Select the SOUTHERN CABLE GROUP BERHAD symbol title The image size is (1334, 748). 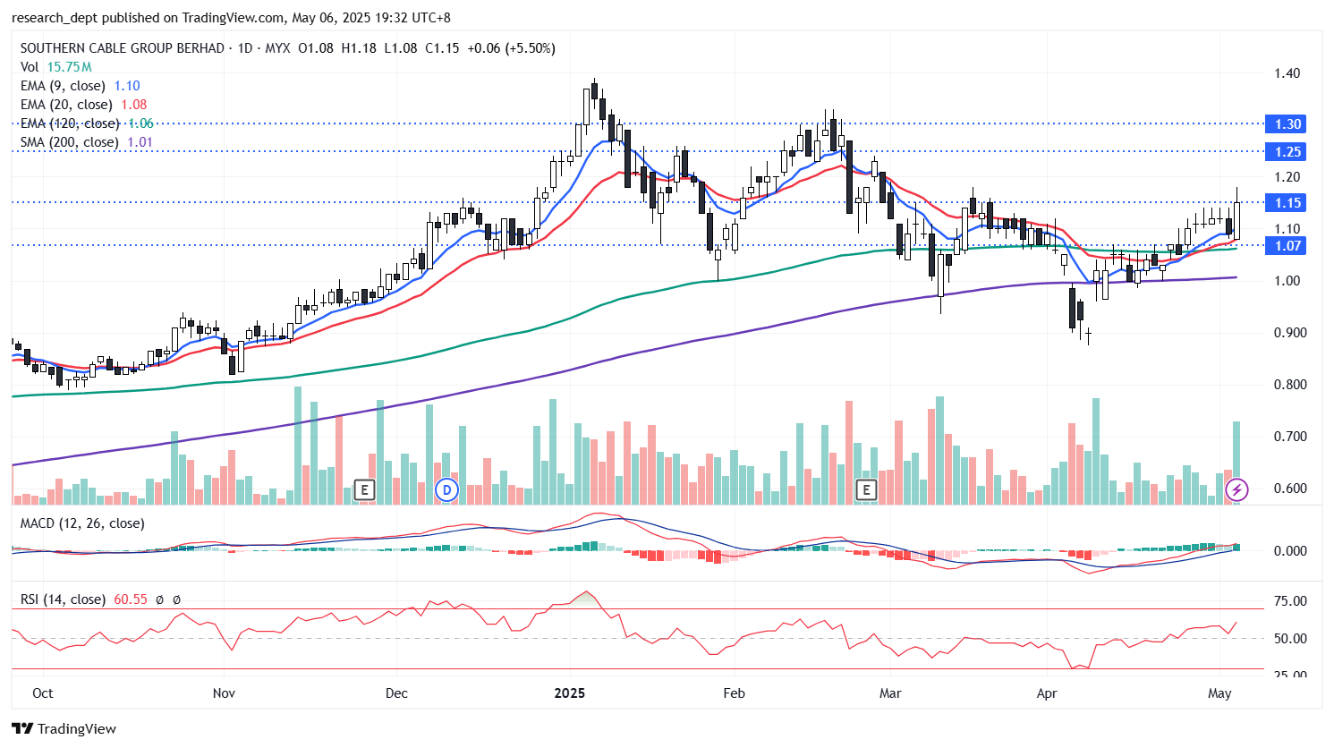coord(123,48)
